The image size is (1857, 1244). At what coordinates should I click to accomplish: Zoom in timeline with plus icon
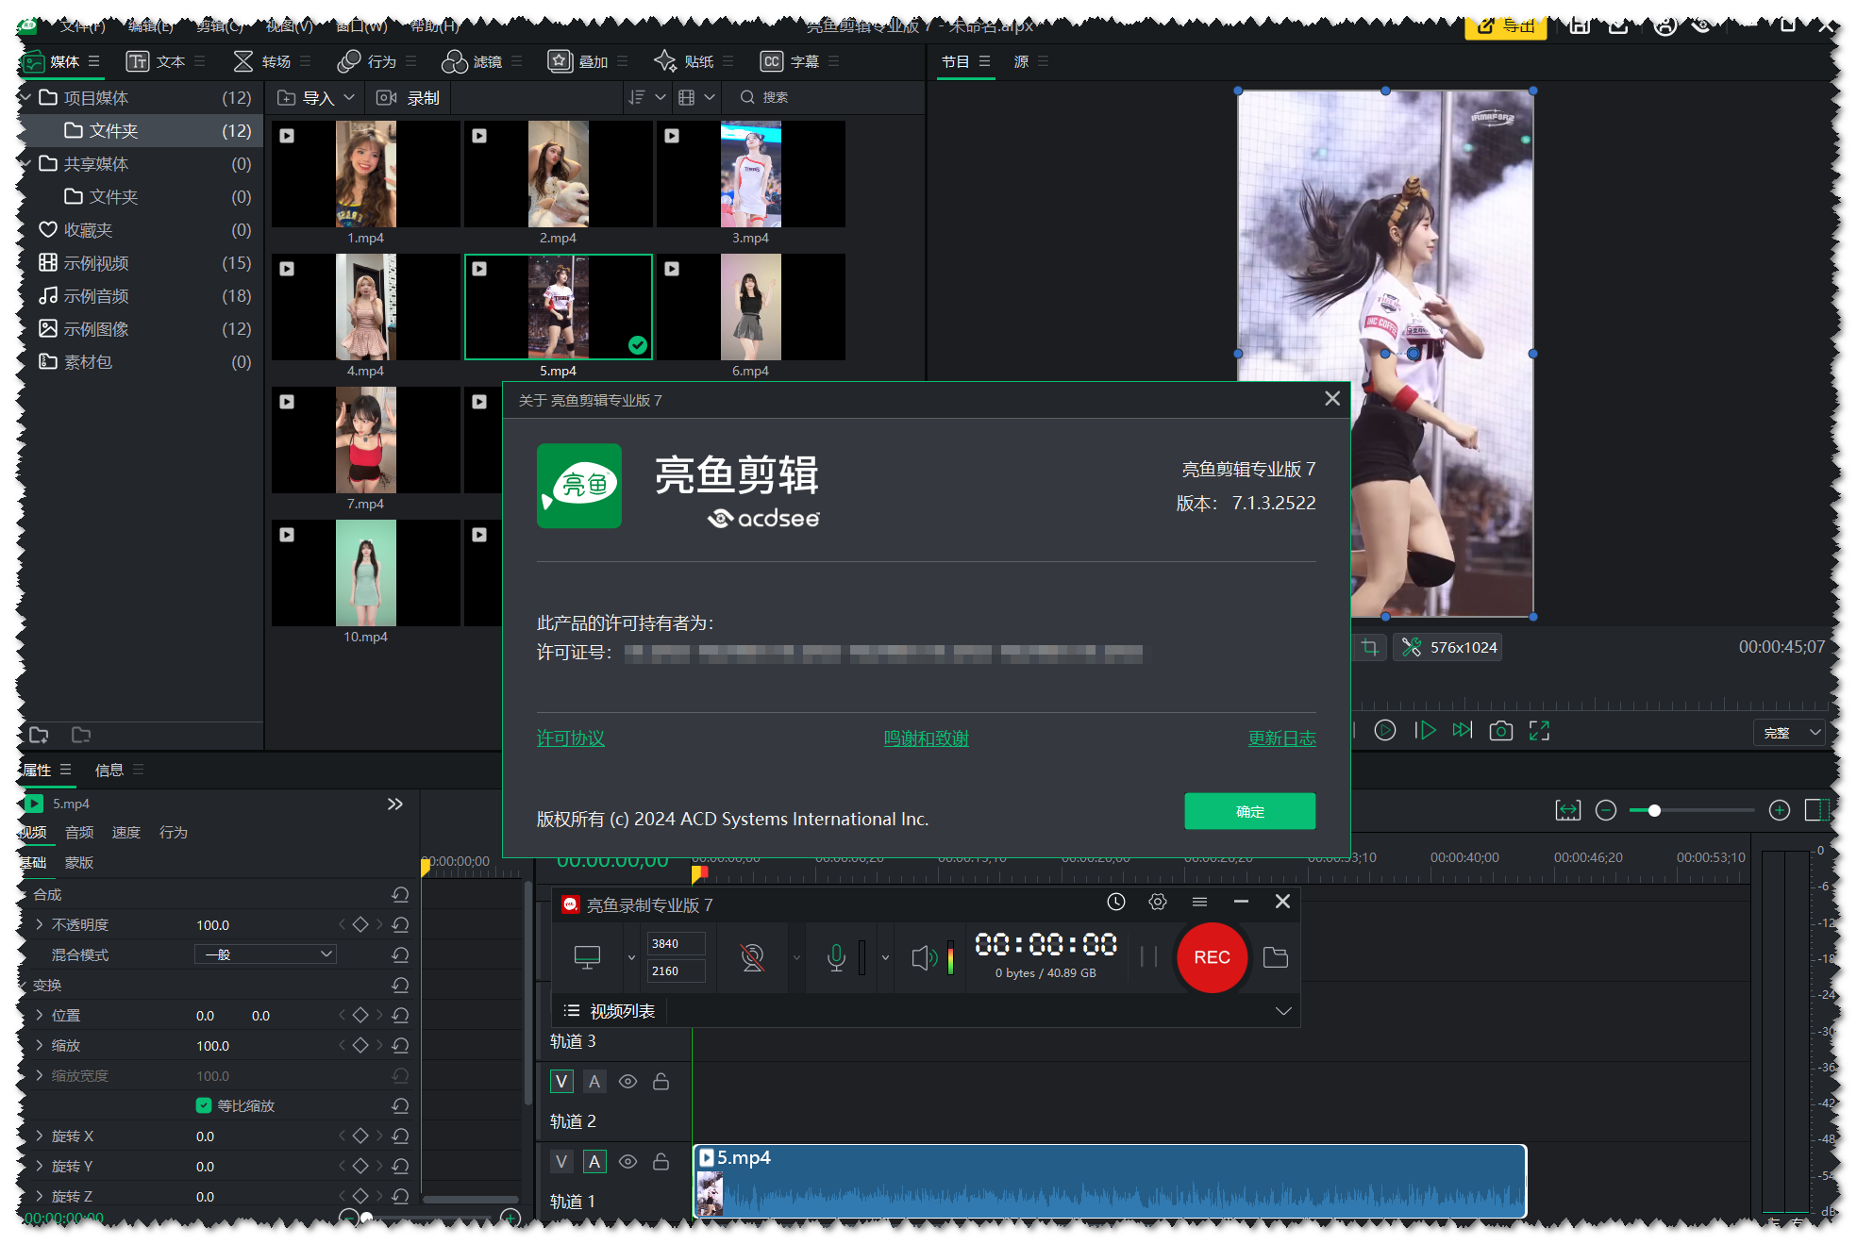[x=1779, y=810]
